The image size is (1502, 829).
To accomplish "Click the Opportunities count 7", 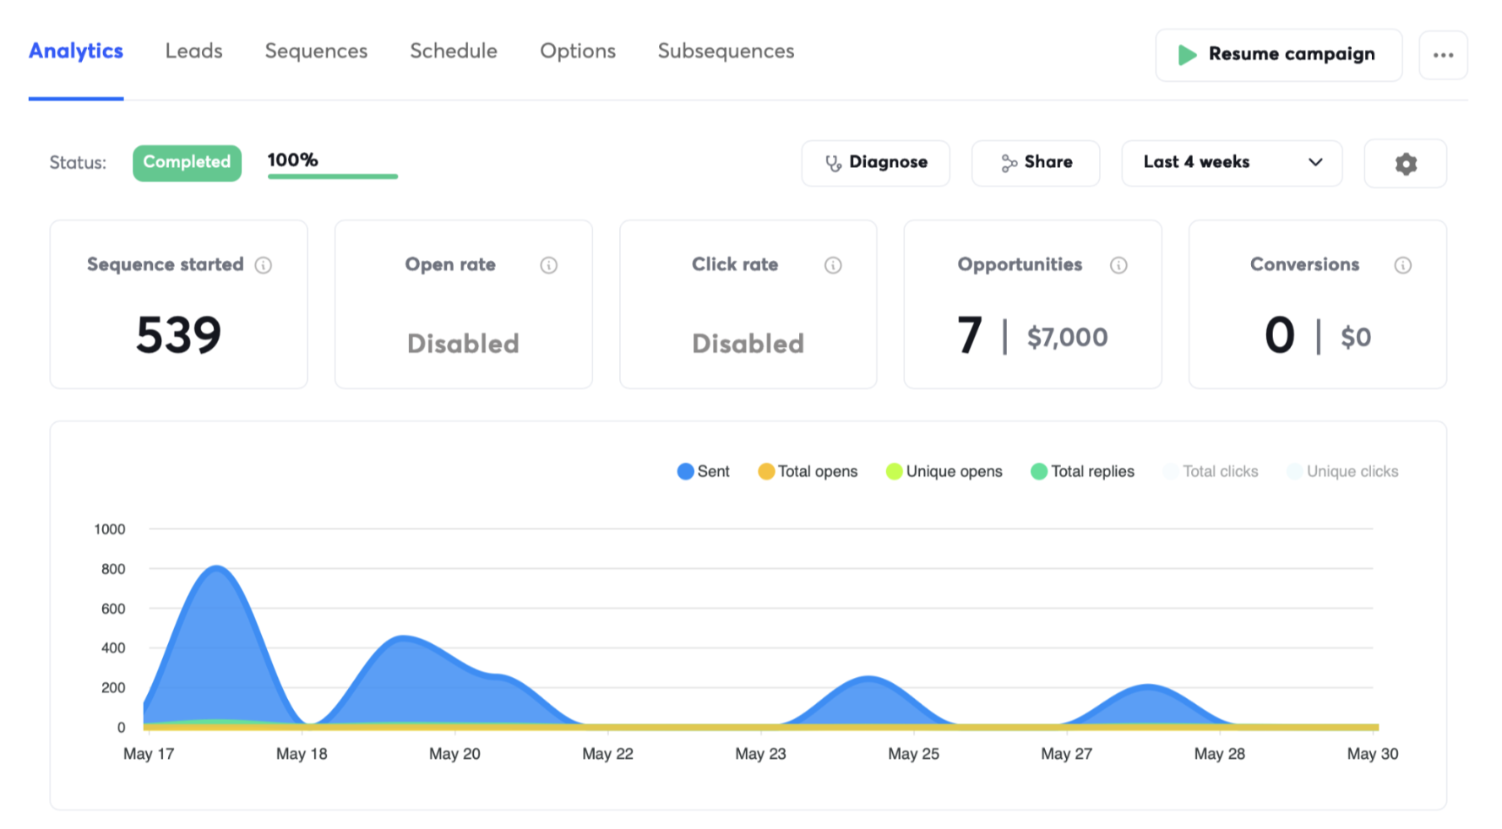I will (x=970, y=335).
